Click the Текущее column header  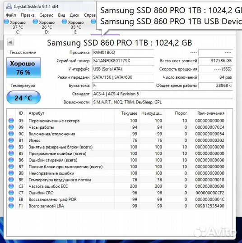point(127,113)
